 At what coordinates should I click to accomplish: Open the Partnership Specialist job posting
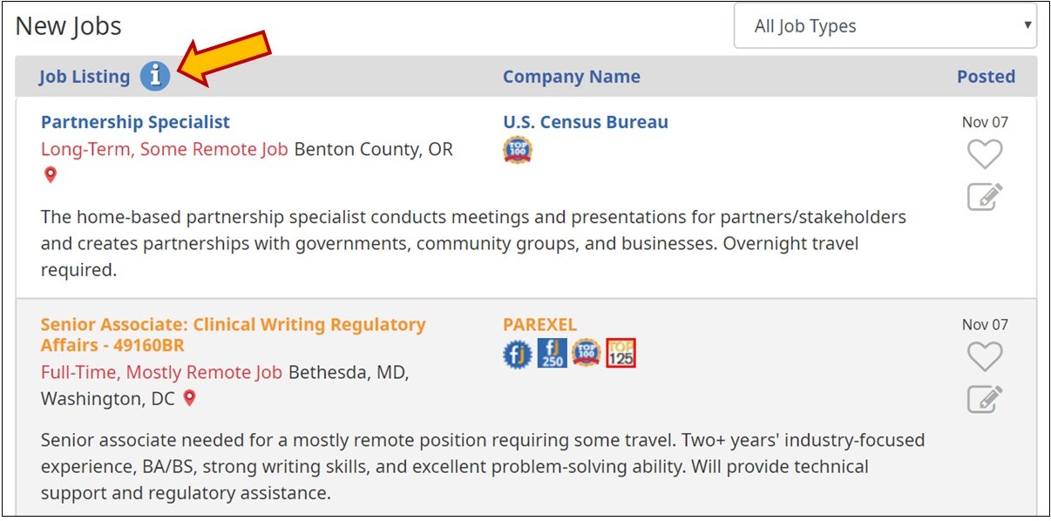(135, 122)
